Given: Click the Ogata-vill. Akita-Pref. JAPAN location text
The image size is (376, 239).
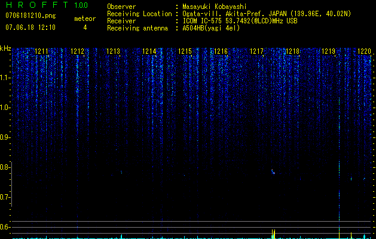Looking at the screenshot, I should [x=267, y=14].
